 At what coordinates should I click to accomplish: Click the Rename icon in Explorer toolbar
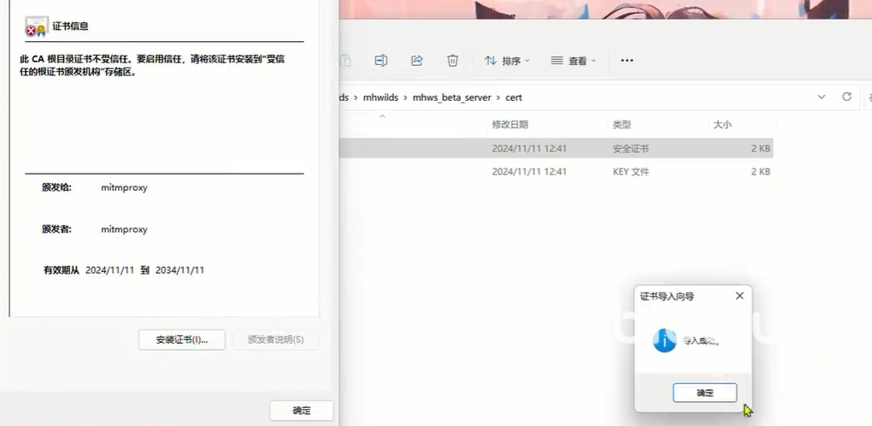pyautogui.click(x=381, y=61)
